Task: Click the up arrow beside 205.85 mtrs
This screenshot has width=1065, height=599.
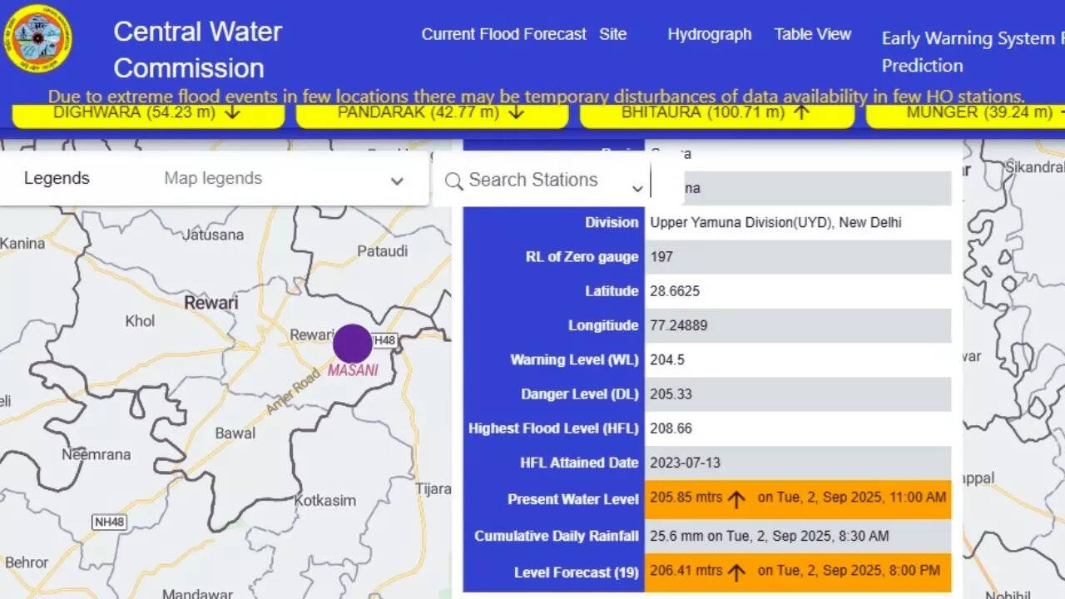Action: [736, 499]
